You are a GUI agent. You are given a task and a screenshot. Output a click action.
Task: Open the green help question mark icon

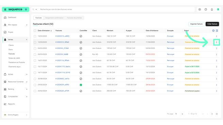218,10
